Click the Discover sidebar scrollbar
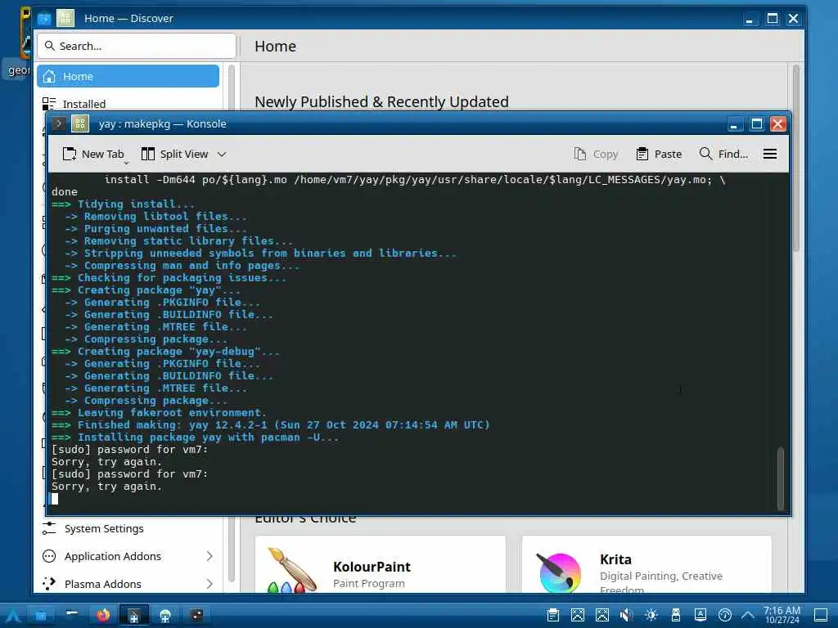 (x=232, y=322)
